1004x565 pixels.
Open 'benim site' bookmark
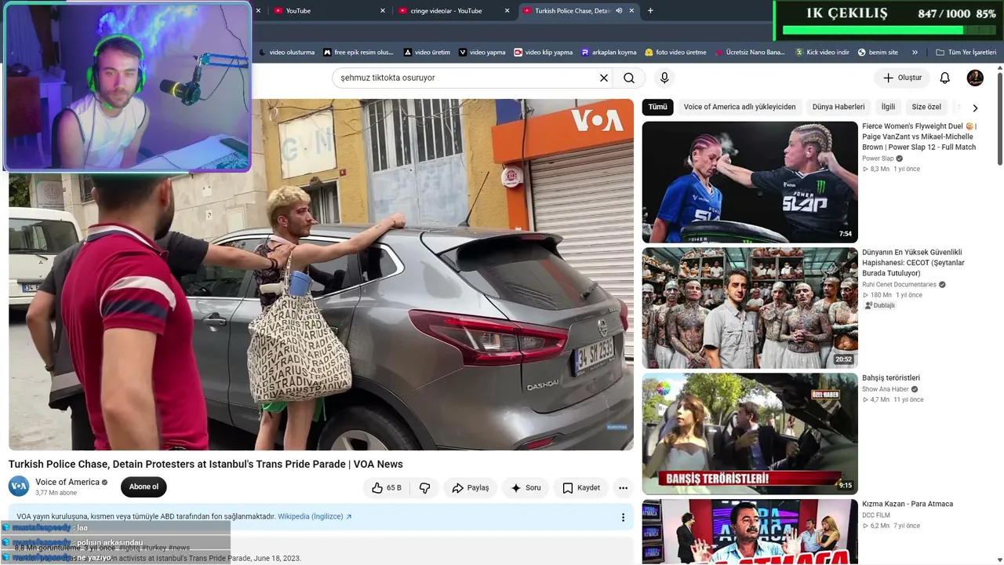[x=878, y=53]
